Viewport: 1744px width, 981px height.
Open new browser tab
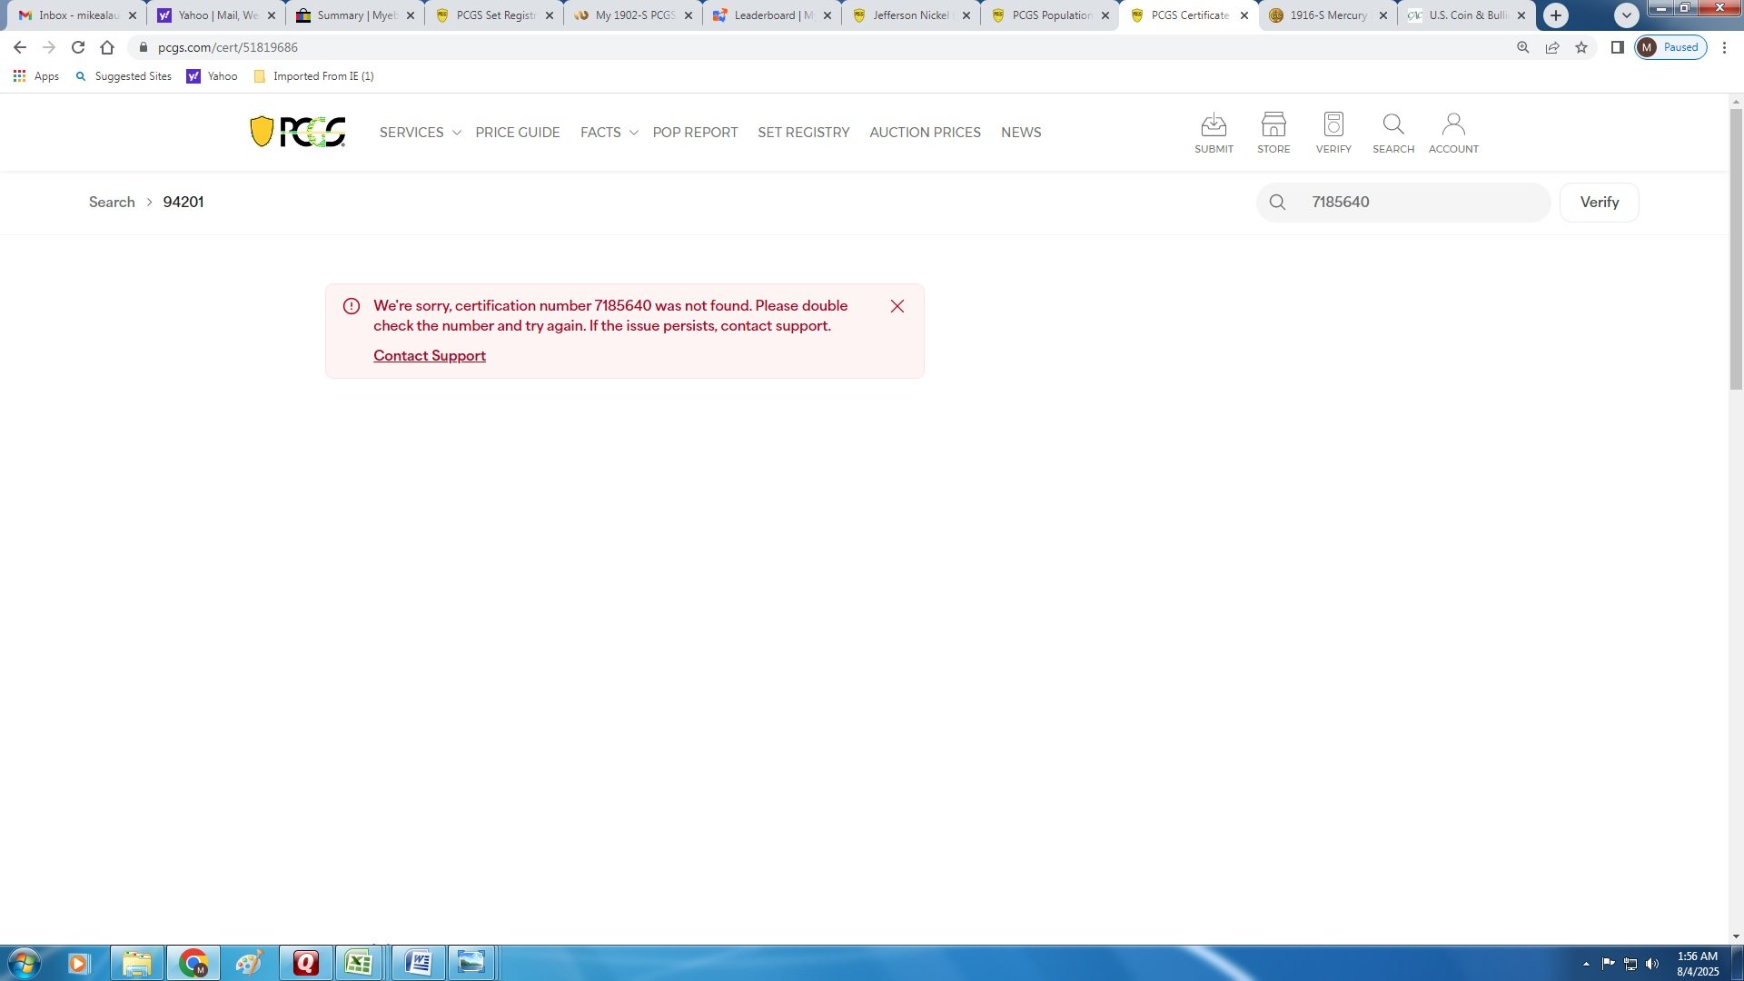pos(1556,15)
